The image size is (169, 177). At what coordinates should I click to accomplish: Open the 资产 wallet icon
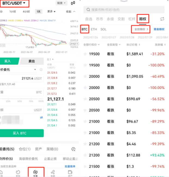tap(70, 172)
